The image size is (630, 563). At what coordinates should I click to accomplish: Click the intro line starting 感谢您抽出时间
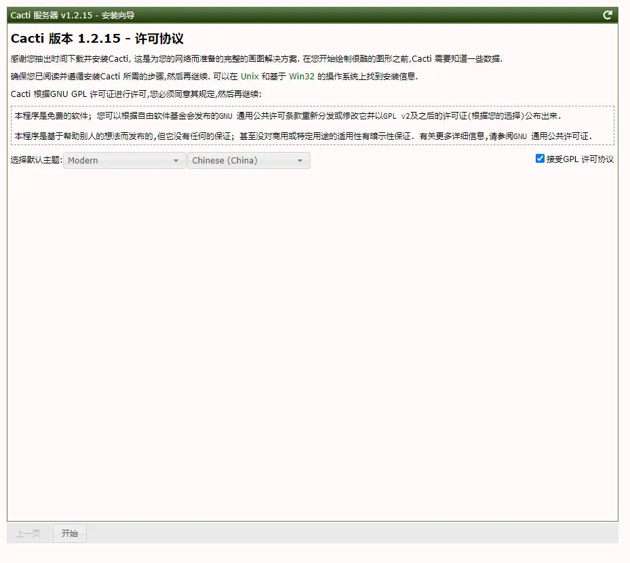point(256,58)
